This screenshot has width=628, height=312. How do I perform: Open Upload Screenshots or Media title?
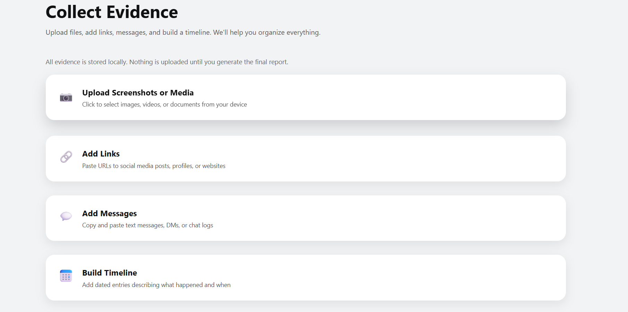(x=138, y=93)
